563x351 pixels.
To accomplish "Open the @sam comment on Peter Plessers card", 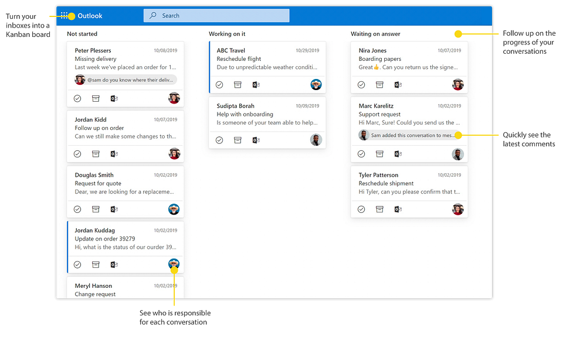I will [126, 80].
